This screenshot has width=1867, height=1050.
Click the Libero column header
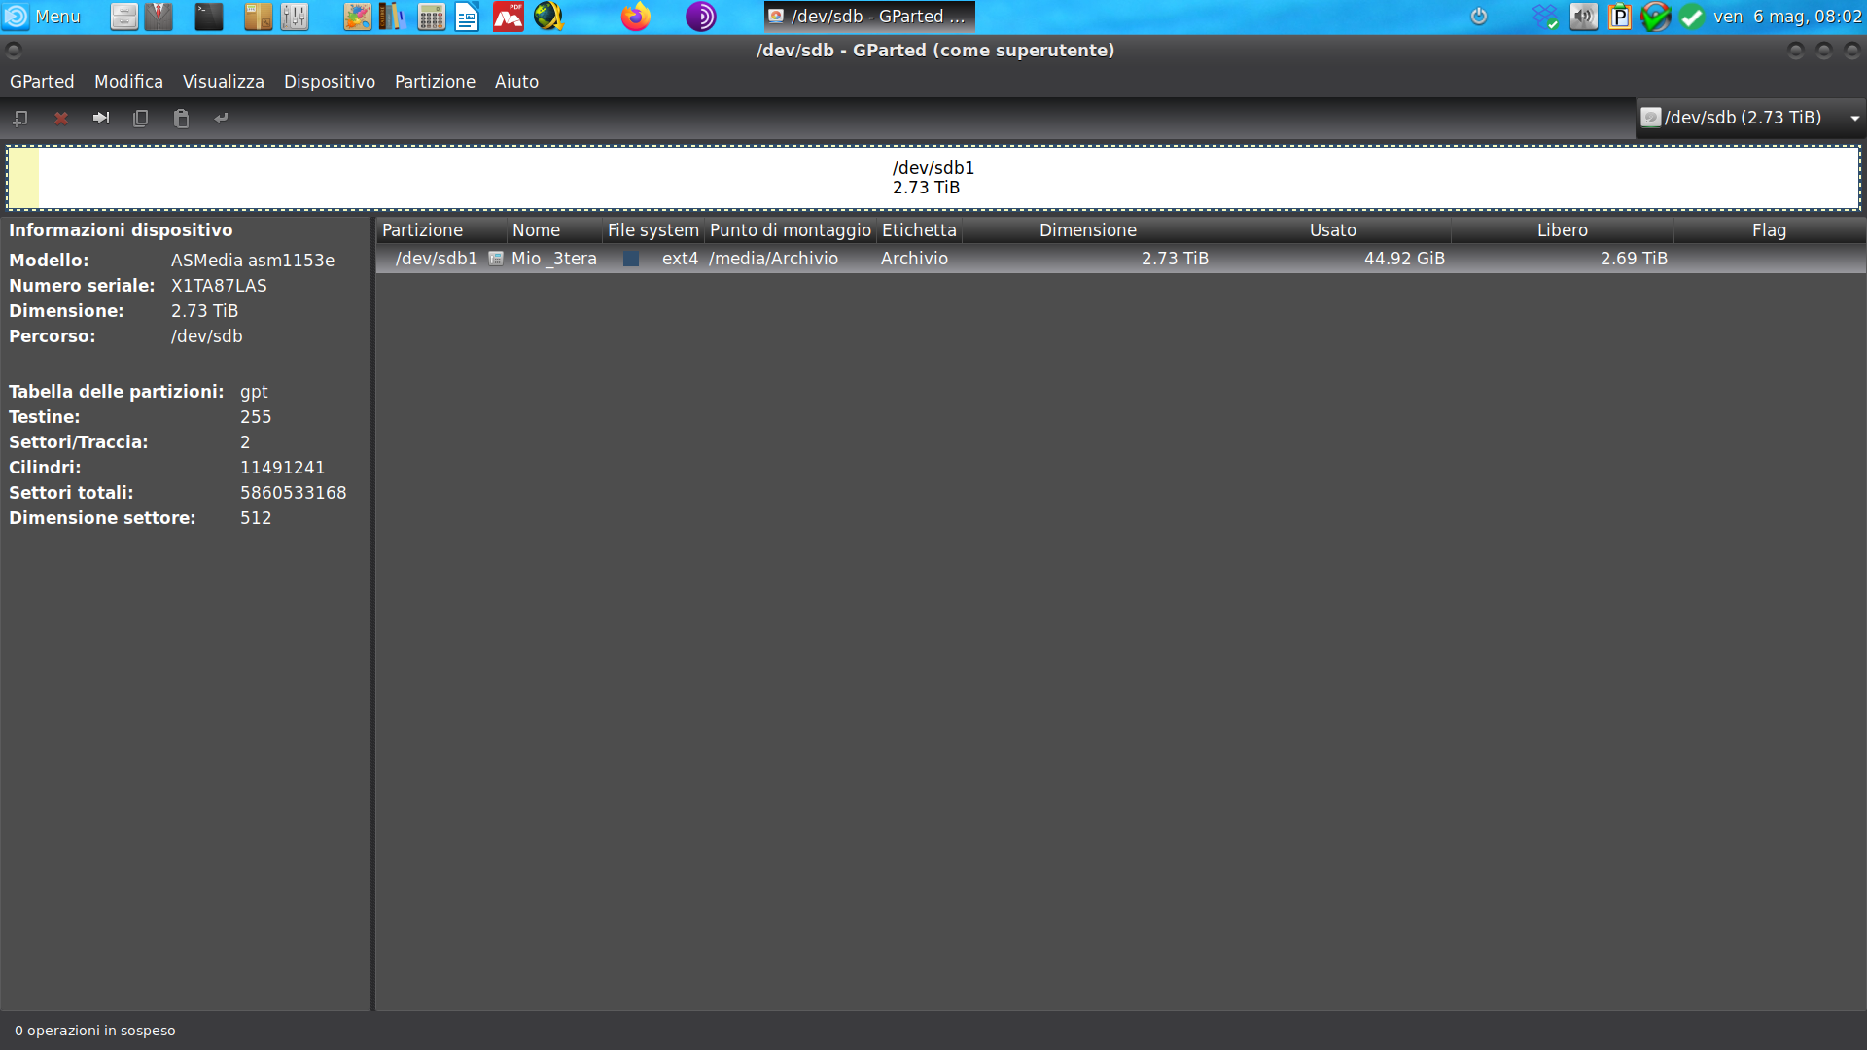1563,230
